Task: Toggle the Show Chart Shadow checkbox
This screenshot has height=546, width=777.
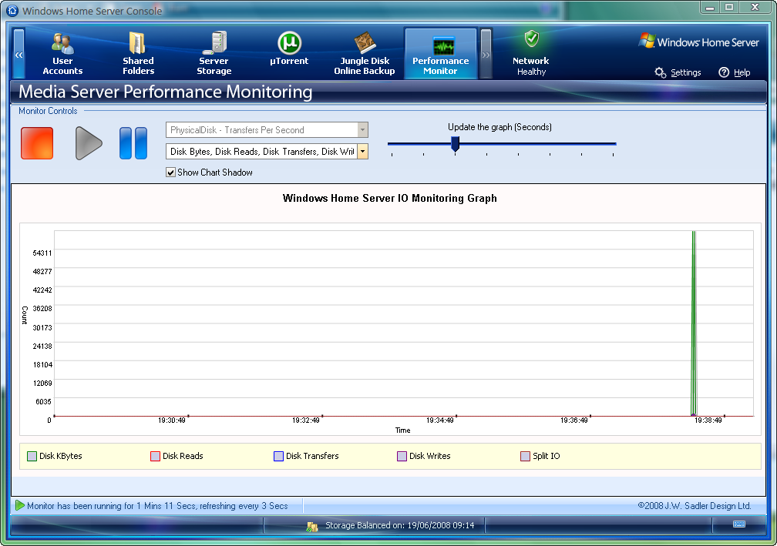Action: 170,173
